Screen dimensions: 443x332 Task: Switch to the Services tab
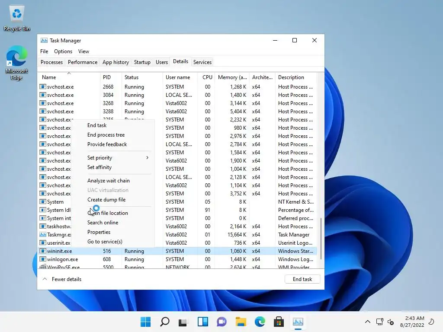(x=202, y=62)
